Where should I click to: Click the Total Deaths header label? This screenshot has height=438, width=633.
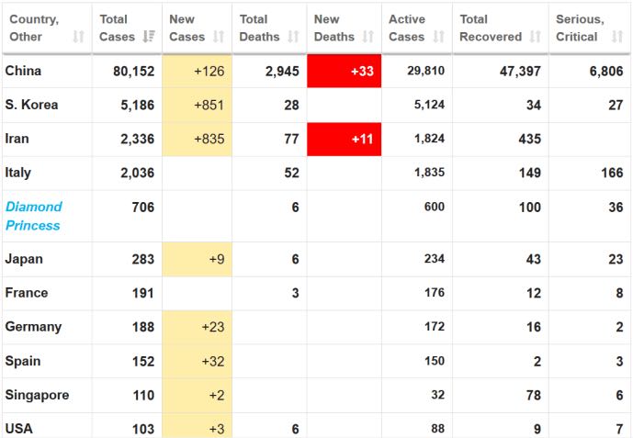coord(259,28)
